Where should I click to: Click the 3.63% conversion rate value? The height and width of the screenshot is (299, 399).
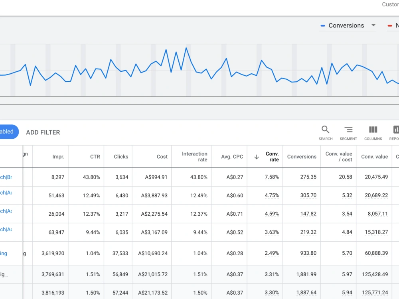pos(272,232)
